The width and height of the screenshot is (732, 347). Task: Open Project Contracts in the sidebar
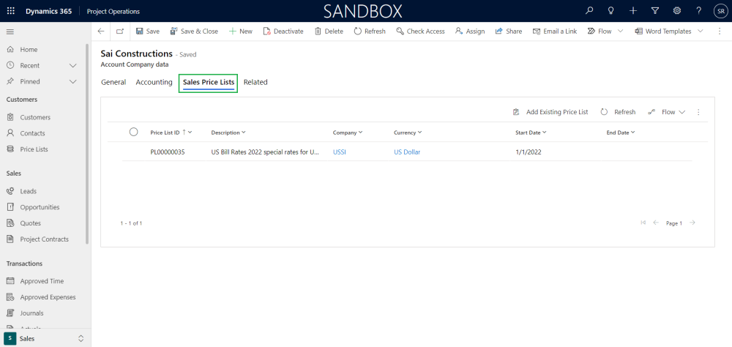[x=44, y=239]
